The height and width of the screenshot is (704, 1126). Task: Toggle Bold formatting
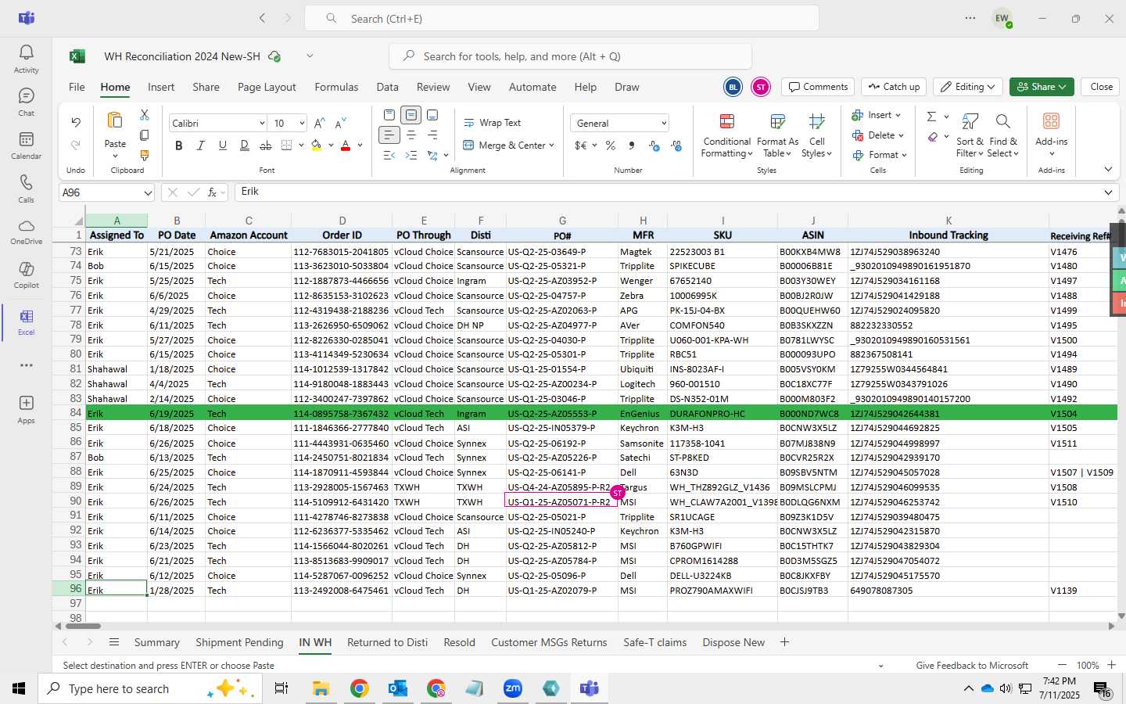(x=179, y=145)
